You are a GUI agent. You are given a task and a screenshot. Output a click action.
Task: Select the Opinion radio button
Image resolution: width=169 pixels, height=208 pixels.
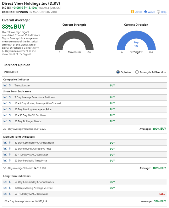118,72
